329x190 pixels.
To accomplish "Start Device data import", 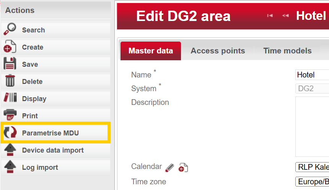I will pos(52,150).
